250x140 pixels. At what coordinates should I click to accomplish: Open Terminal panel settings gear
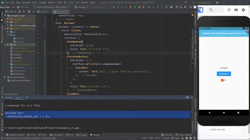[187, 98]
